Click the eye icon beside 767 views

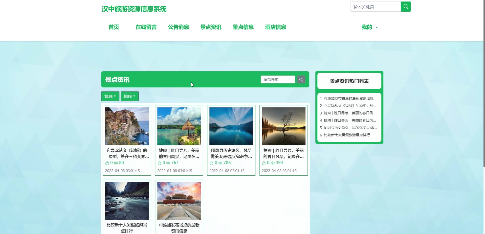coord(168,163)
